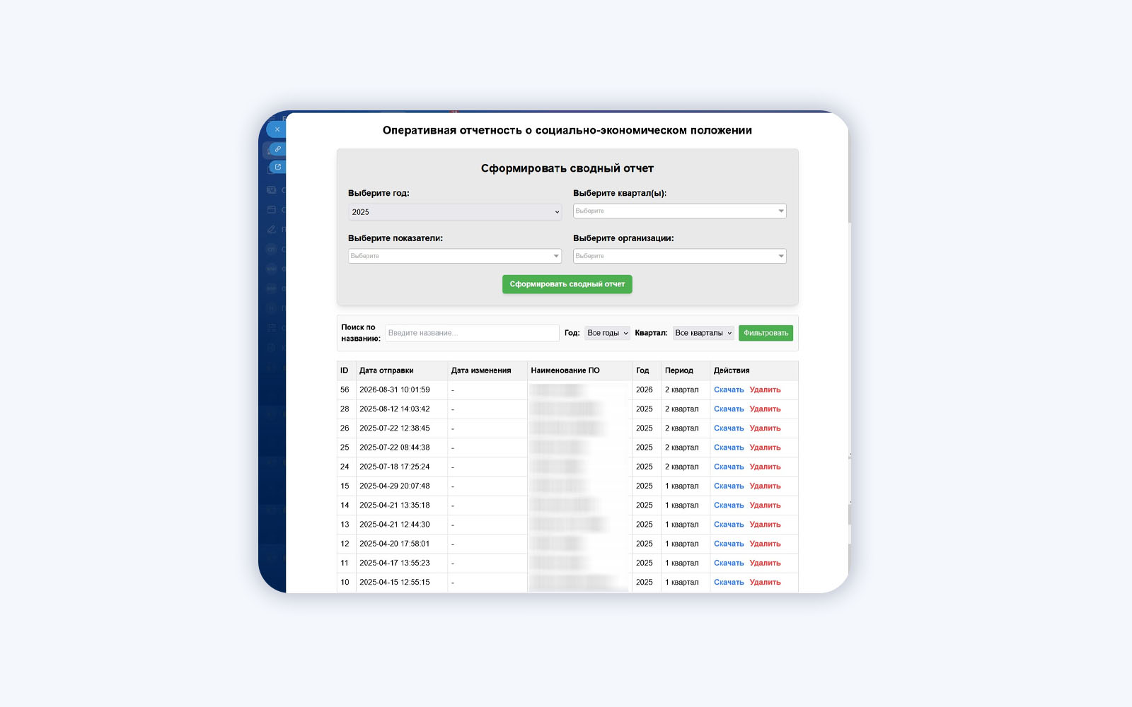Screen dimensions: 1132x707
Task: Delete the report sent 2025-04-21 12:44:30
Action: coord(765,525)
